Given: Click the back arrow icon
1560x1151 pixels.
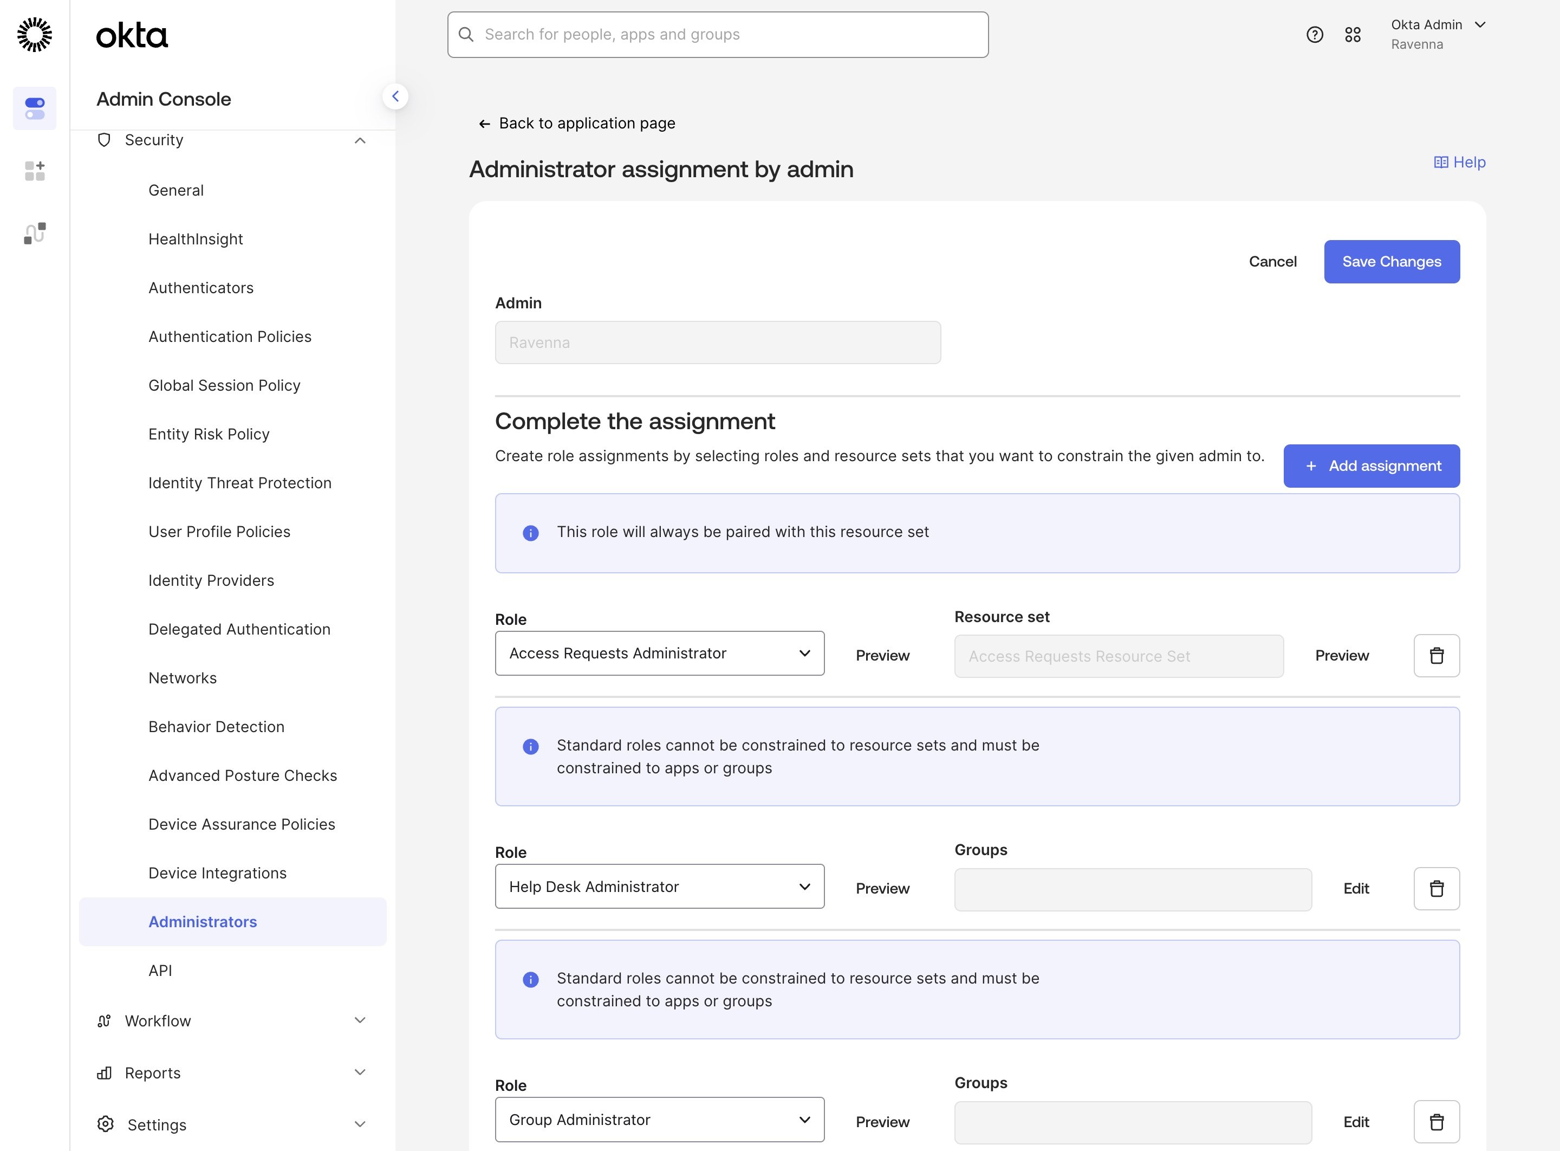Looking at the screenshot, I should point(484,124).
